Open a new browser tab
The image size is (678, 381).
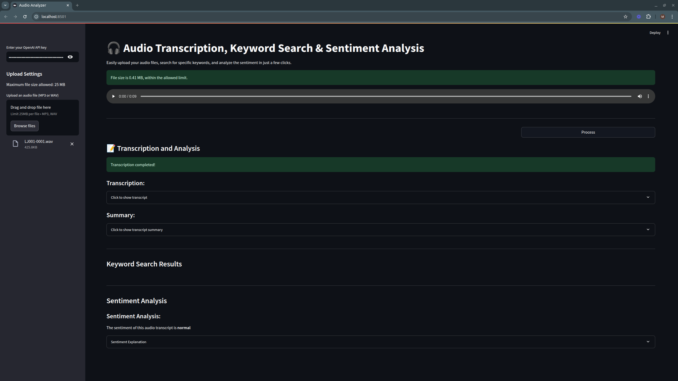pyautogui.click(x=77, y=5)
